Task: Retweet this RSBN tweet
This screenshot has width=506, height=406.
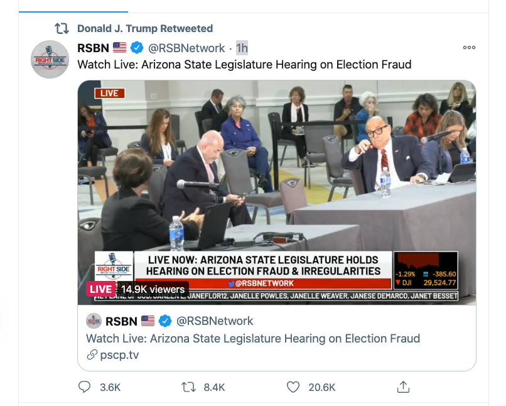Action: tap(188, 387)
